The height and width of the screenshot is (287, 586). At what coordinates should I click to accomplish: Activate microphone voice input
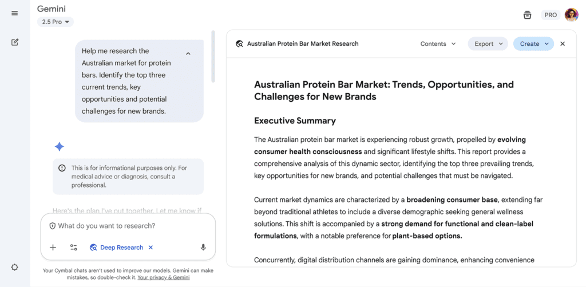tap(203, 248)
